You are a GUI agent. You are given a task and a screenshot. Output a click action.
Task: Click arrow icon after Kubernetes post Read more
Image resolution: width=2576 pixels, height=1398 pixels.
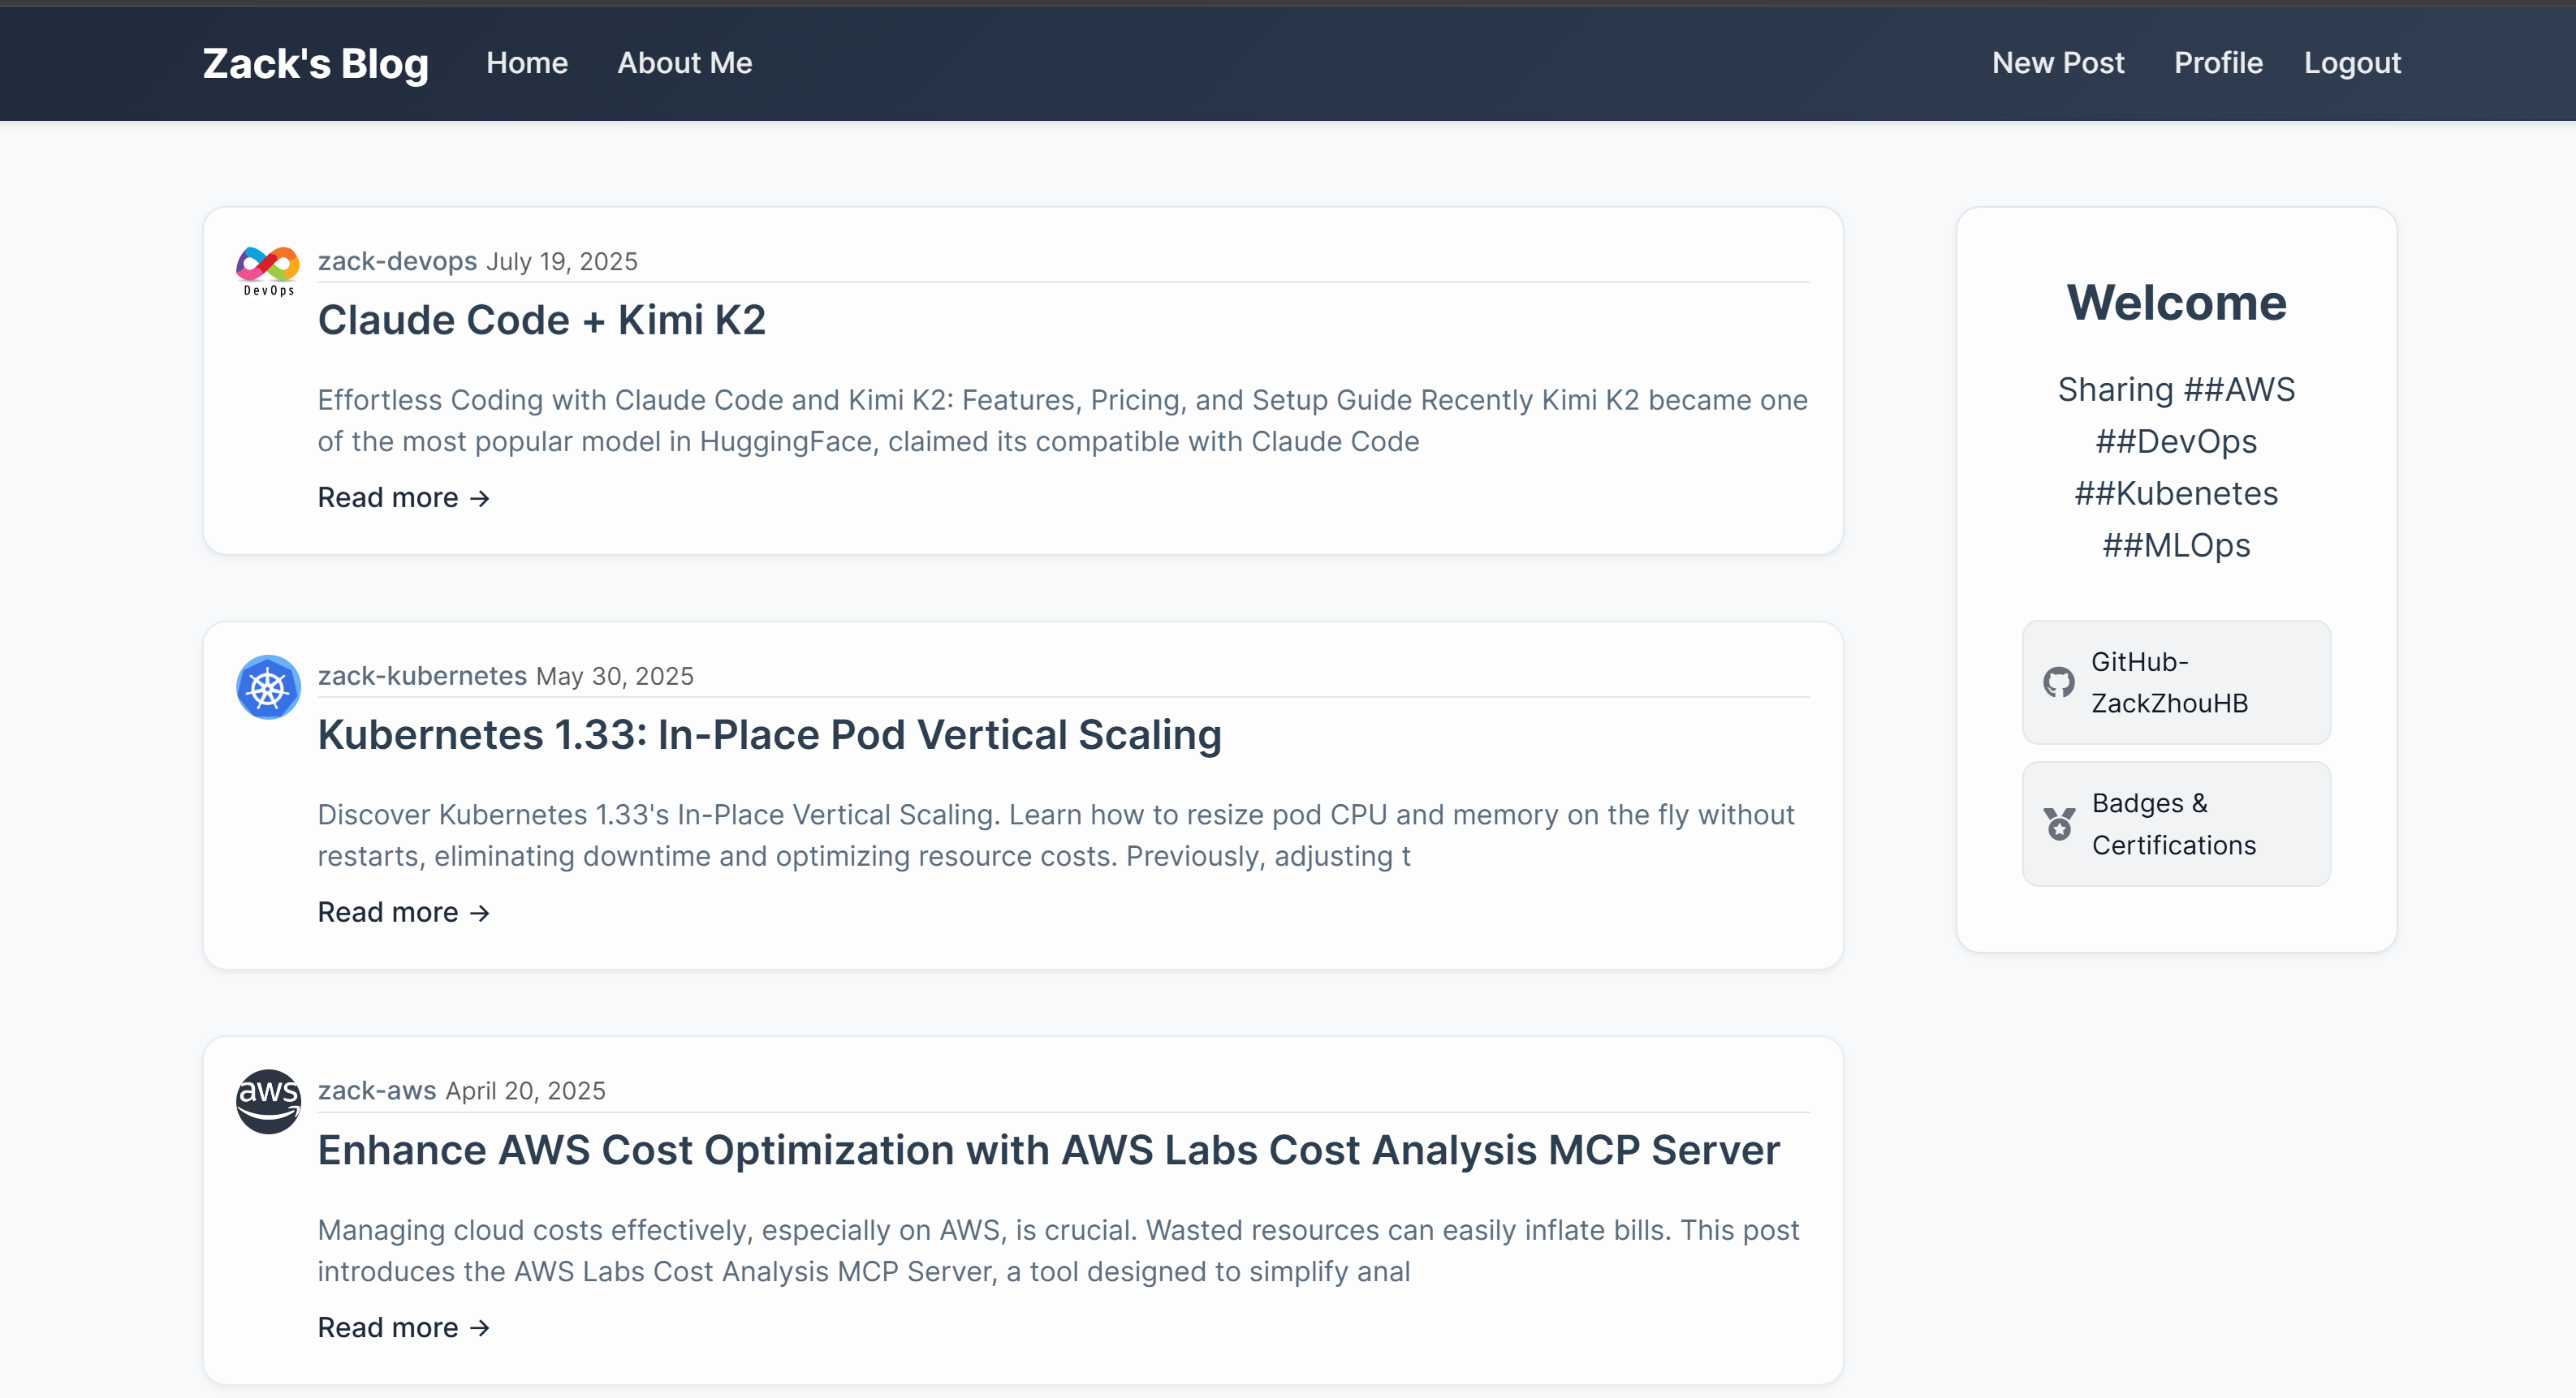480,912
